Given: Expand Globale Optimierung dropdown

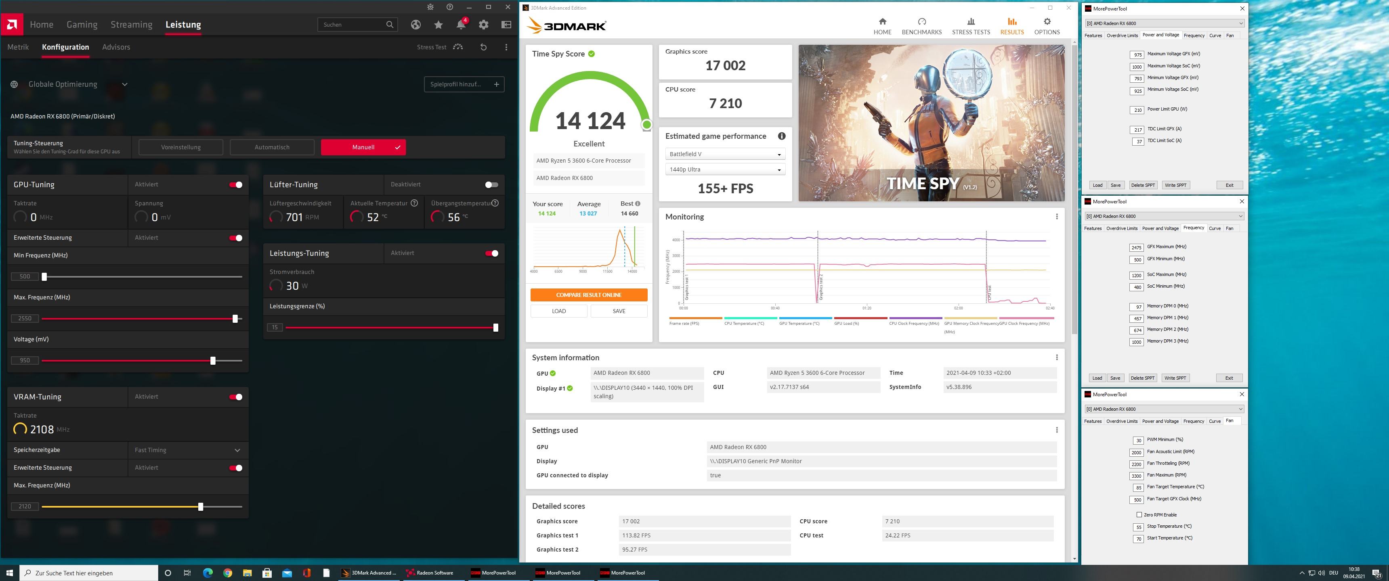Looking at the screenshot, I should 124,85.
